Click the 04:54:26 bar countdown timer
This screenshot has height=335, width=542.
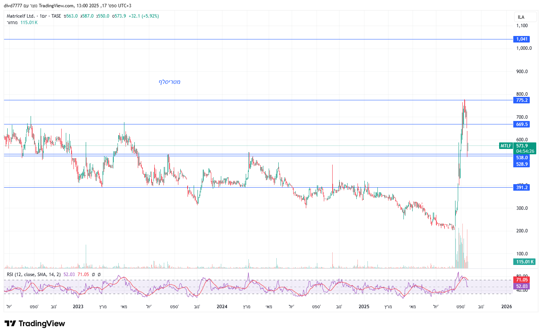tap(524, 151)
